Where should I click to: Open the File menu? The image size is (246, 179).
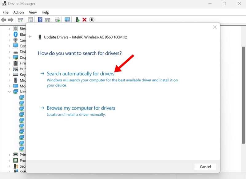(5, 12)
